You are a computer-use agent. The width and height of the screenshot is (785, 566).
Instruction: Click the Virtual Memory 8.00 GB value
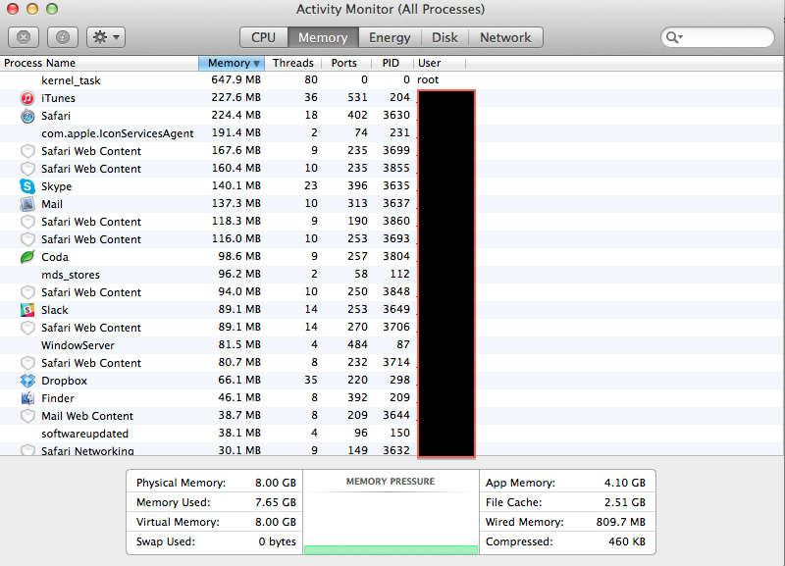pos(276,522)
